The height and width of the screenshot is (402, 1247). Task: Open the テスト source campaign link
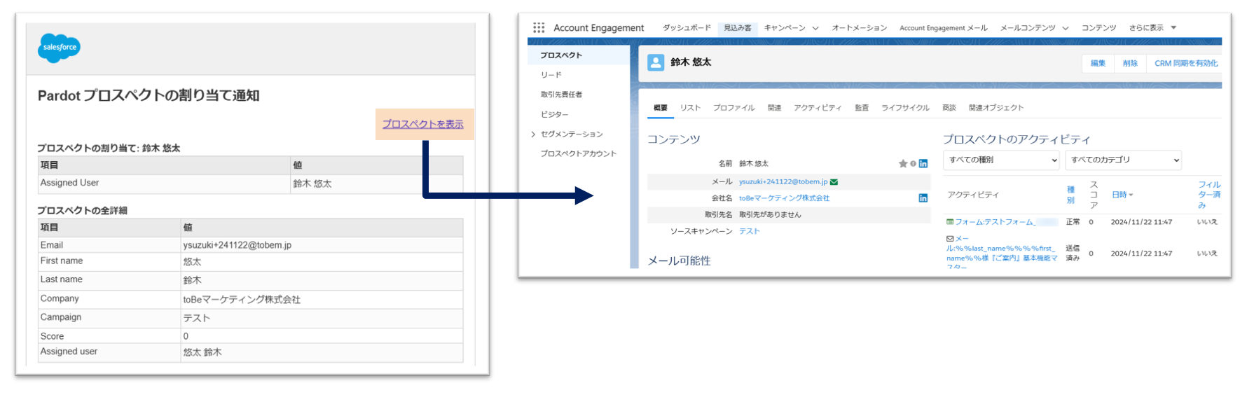(x=749, y=231)
